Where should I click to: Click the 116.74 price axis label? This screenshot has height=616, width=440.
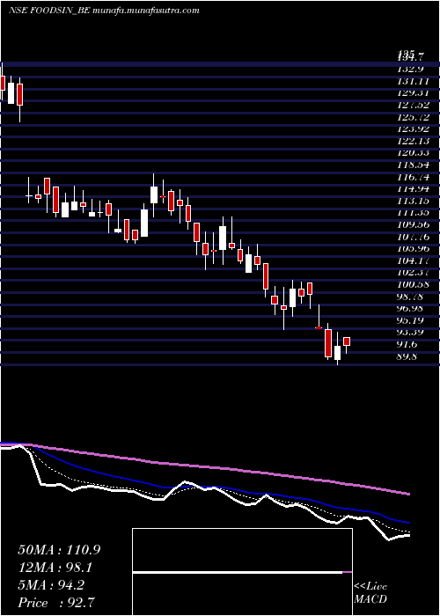[414, 177]
